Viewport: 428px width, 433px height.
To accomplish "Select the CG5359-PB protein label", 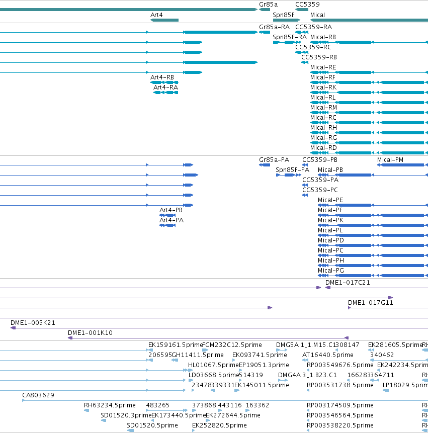I will 320,160.
